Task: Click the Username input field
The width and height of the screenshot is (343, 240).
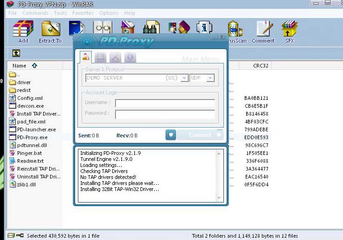Action: click(165, 103)
